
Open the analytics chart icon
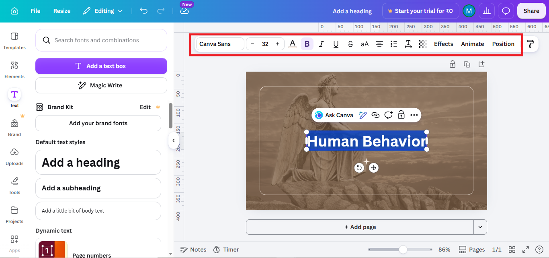click(x=487, y=11)
